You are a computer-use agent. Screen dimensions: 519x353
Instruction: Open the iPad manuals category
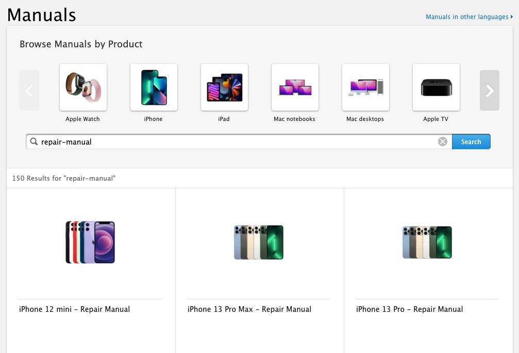tap(224, 87)
